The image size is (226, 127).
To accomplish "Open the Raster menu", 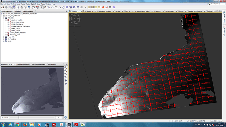I will 28,4.
